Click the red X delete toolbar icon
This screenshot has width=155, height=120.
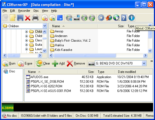pyautogui.click(x=28, y=18)
